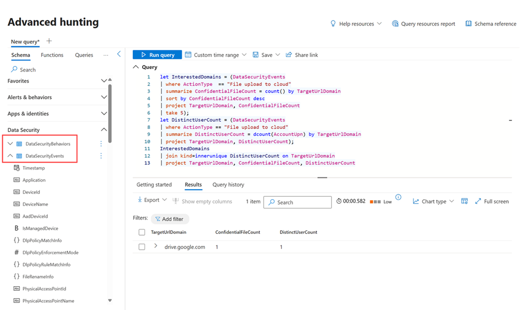Click the Custom time range calendar icon
This screenshot has height=310, width=524.
[x=188, y=55]
